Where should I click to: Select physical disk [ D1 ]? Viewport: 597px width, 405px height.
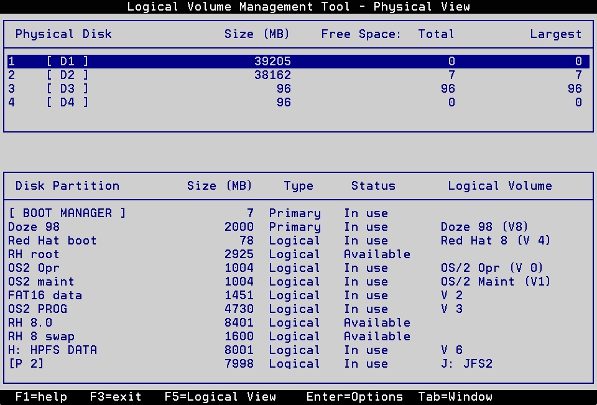[x=298, y=62]
